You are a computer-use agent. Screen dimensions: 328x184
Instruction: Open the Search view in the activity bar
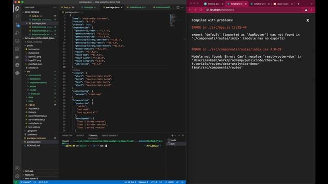pyautogui.click(x=17, y=16)
